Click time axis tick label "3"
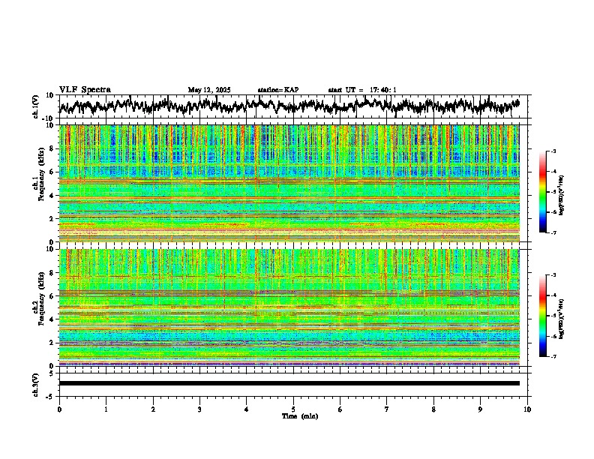The height and width of the screenshot is (459, 594). point(199,409)
